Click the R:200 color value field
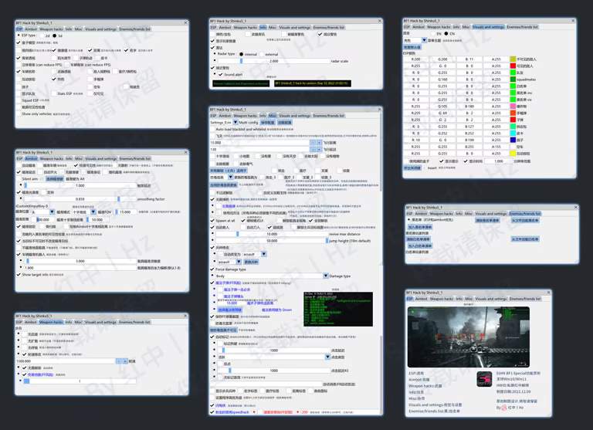This screenshot has width=593, height=430. 416,59
